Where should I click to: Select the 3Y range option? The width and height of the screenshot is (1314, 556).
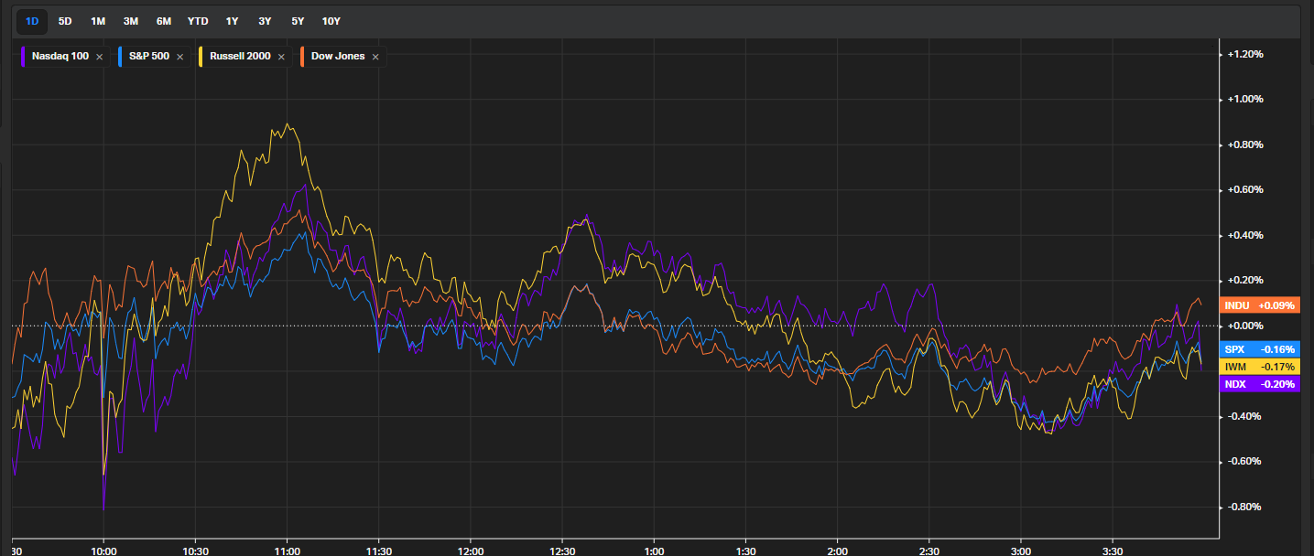point(265,20)
